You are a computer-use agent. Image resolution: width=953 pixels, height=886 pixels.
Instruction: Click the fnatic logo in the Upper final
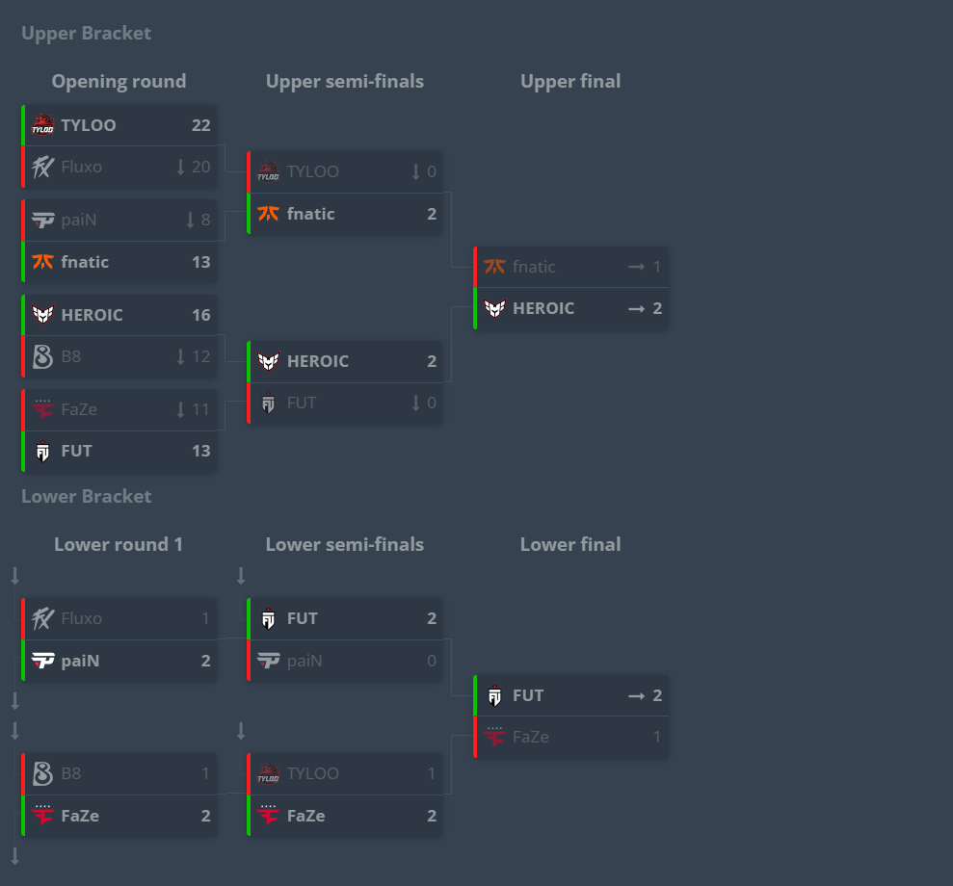click(x=494, y=267)
